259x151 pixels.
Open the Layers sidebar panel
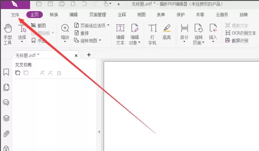(x=6, y=118)
